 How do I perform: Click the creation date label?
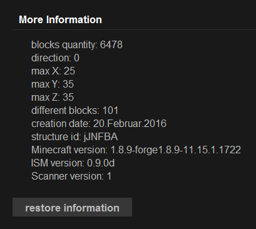(61, 123)
